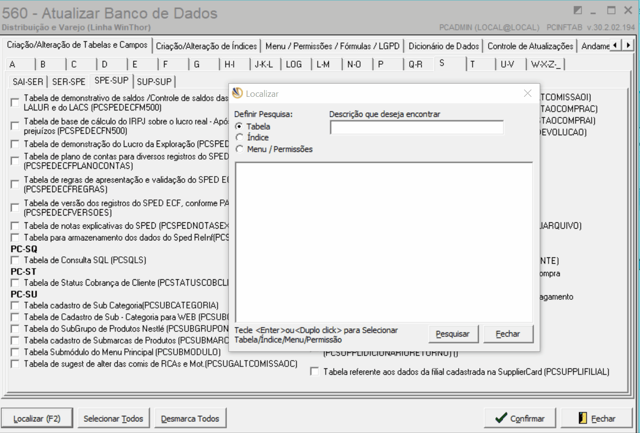Click Fechar in the Localizar dialog
The width and height of the screenshot is (640, 433).
508,334
